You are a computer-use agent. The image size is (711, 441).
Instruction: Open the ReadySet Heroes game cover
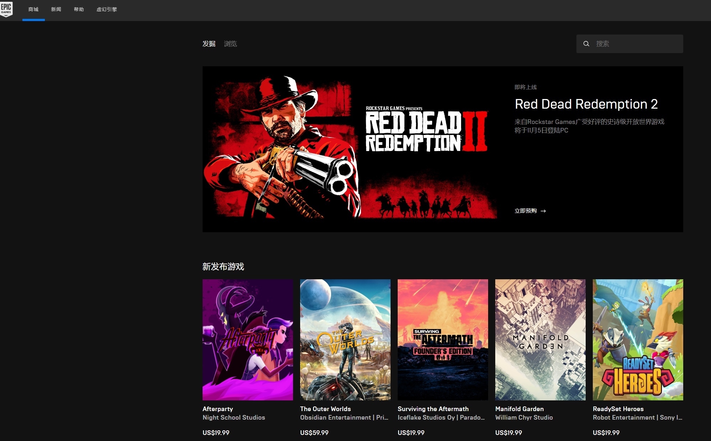[x=638, y=339]
